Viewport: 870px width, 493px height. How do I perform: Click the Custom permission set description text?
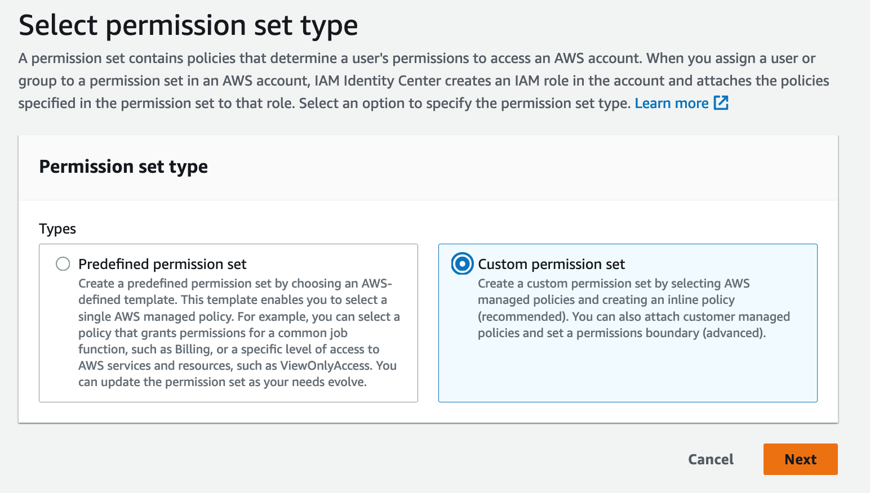point(634,308)
